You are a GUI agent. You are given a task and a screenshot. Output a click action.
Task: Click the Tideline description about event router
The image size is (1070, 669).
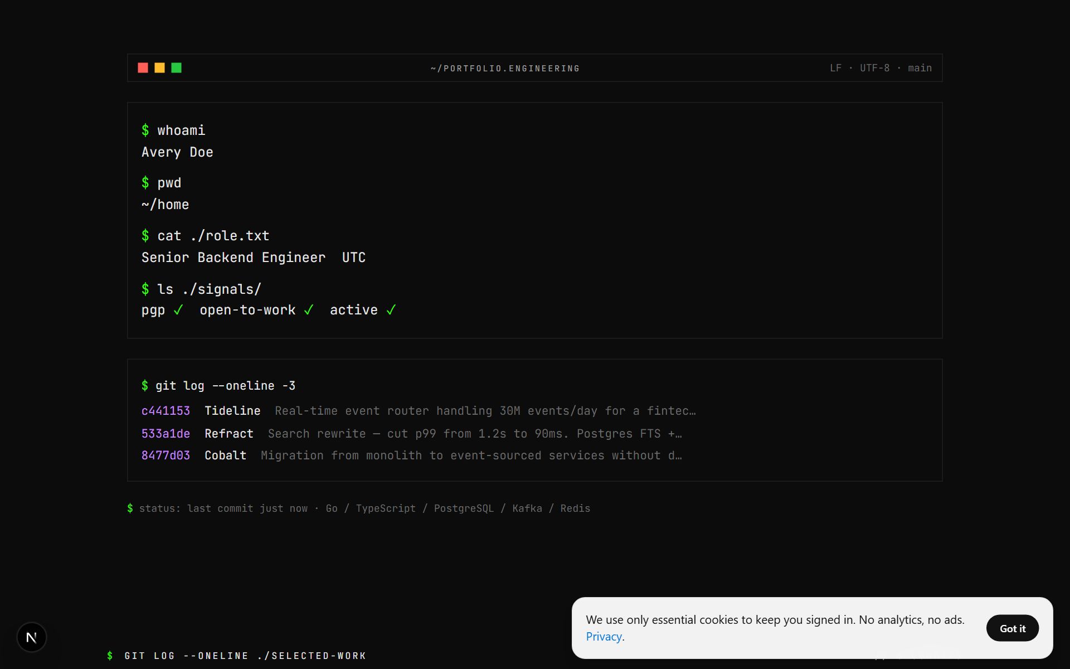[485, 411]
